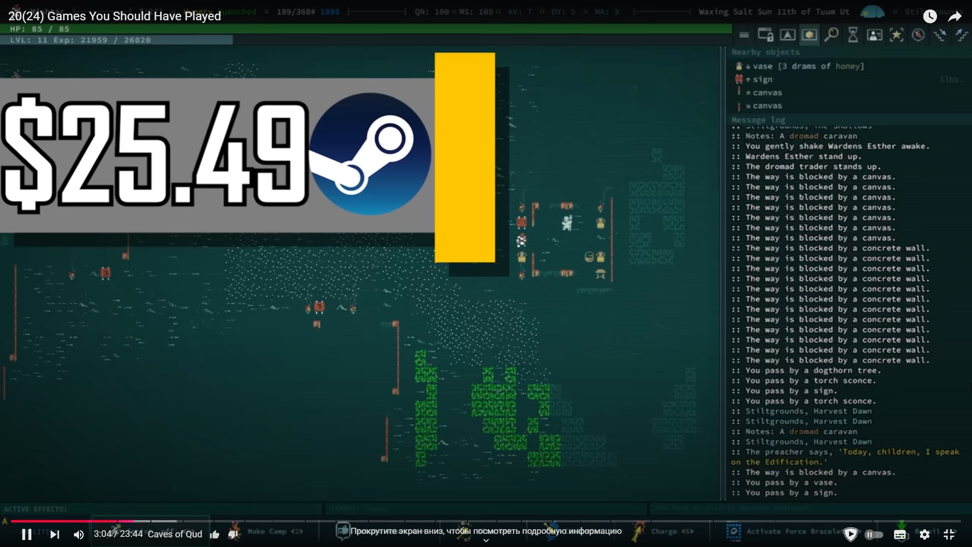Seek on the video progress bar
The height and width of the screenshot is (547, 972).
point(486,521)
